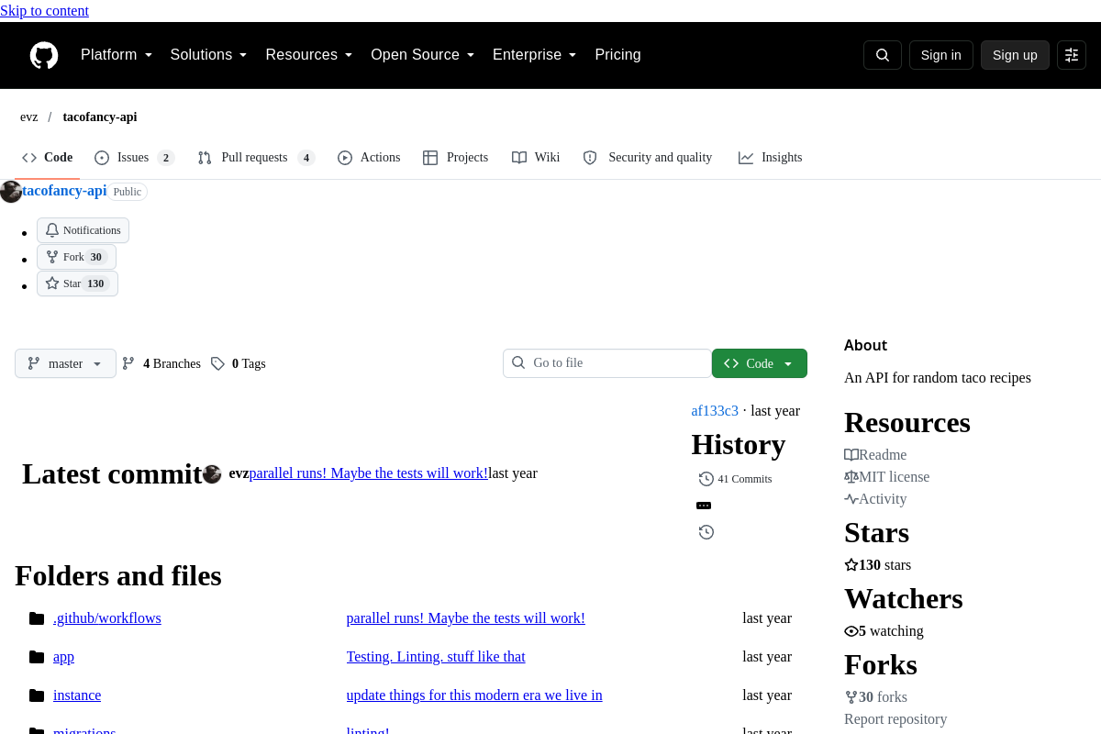The image size is (1101, 734).
Task: Fork the repository with Fork button
Action: (76, 257)
